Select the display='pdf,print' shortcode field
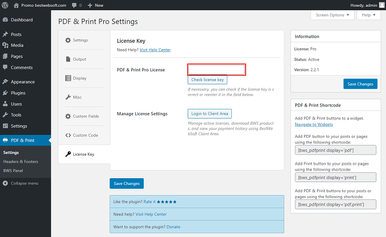This screenshot has height=237, width=386. (335, 204)
